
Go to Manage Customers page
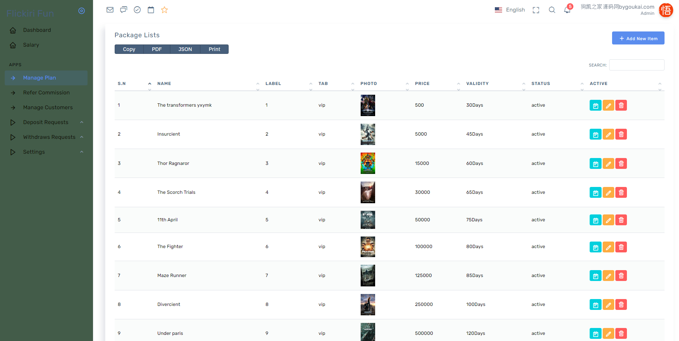coord(48,107)
